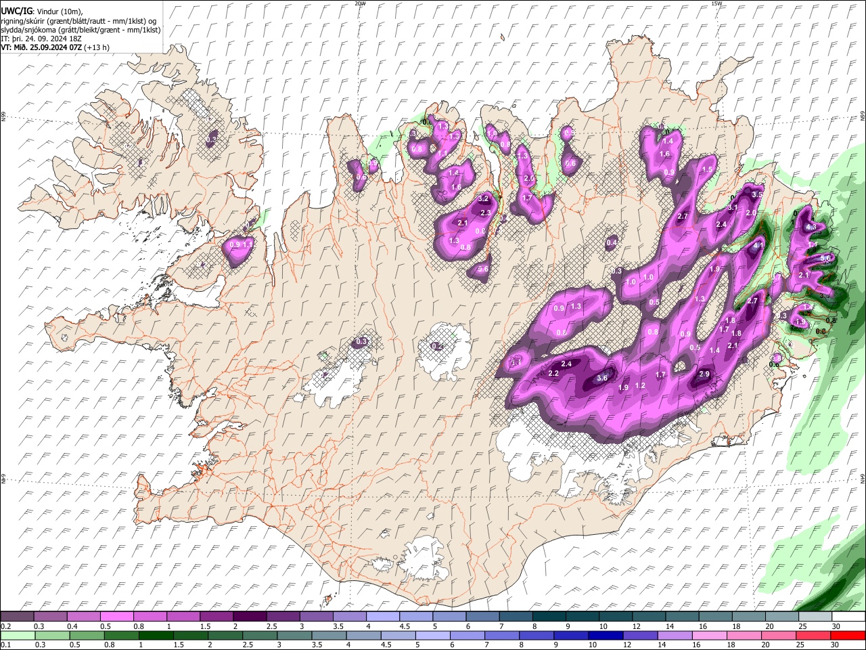Pick the snow-scale swatch between 2.5 and 3

click(x=283, y=617)
